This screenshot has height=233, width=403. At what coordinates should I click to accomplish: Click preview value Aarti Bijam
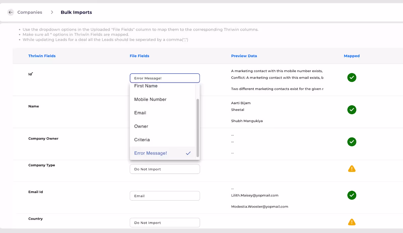pyautogui.click(x=241, y=103)
